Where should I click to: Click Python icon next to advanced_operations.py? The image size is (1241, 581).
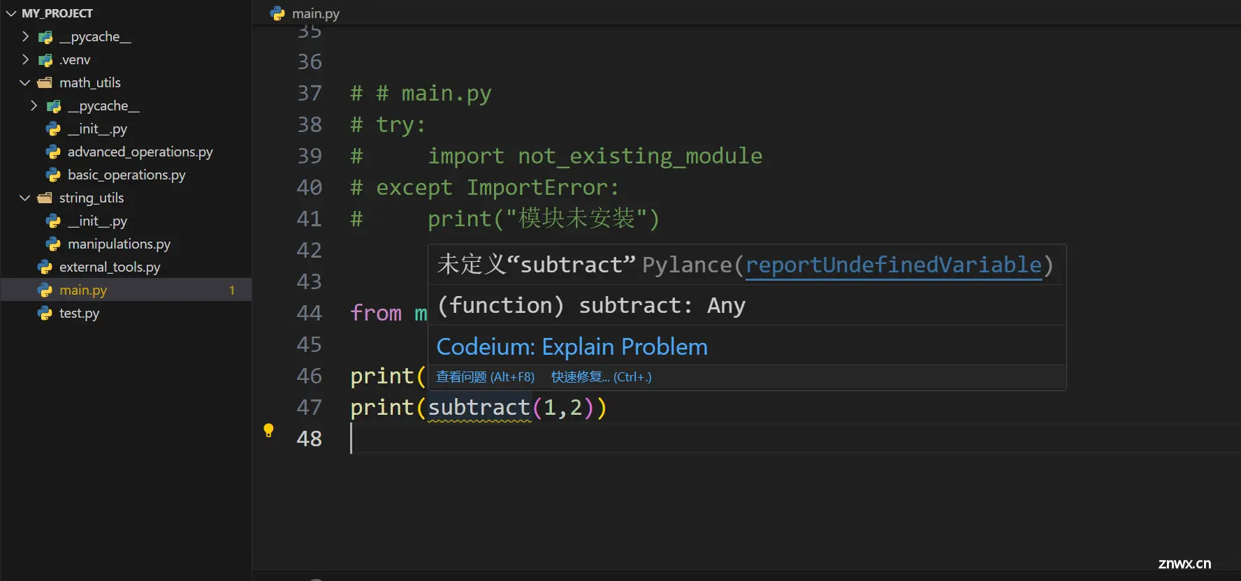tap(53, 152)
